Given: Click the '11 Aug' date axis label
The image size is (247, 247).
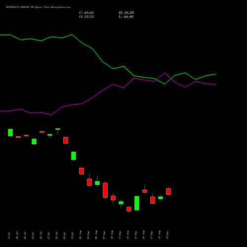Looking at the screenshot, I should [120, 235].
